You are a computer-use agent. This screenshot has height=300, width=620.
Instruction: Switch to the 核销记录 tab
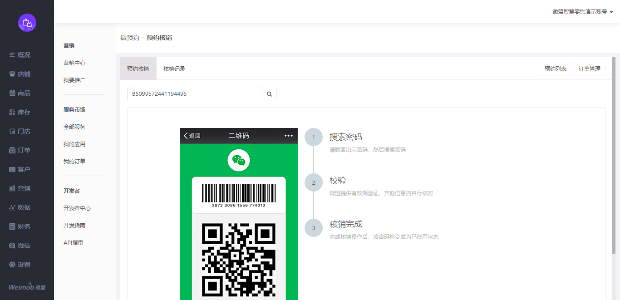click(174, 69)
